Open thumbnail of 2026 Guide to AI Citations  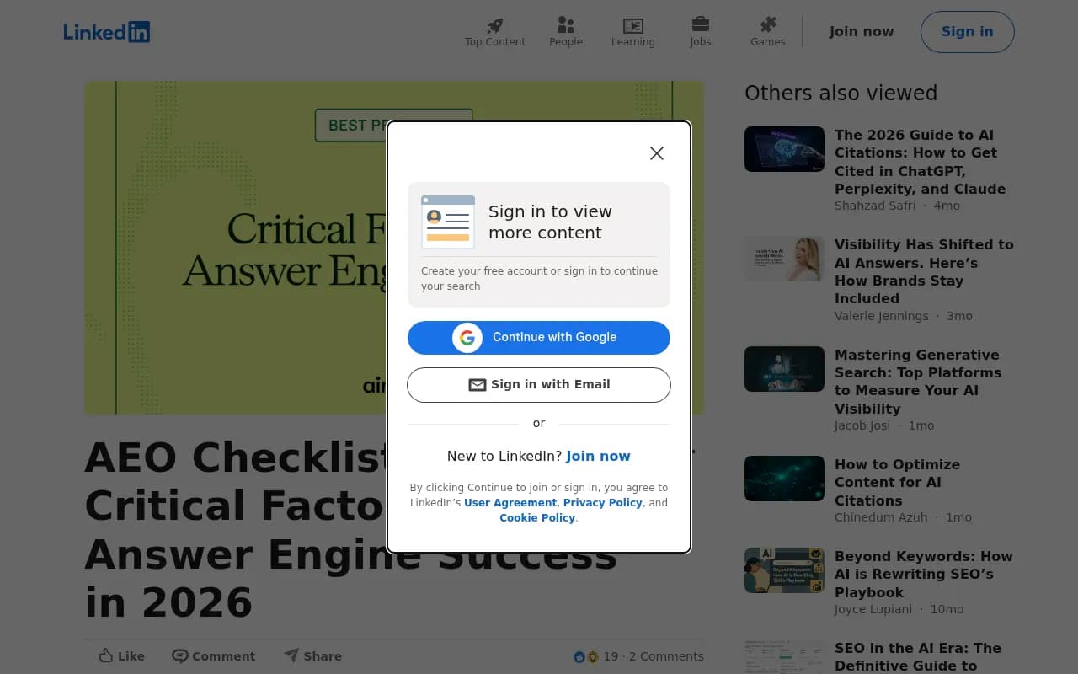coord(784,149)
